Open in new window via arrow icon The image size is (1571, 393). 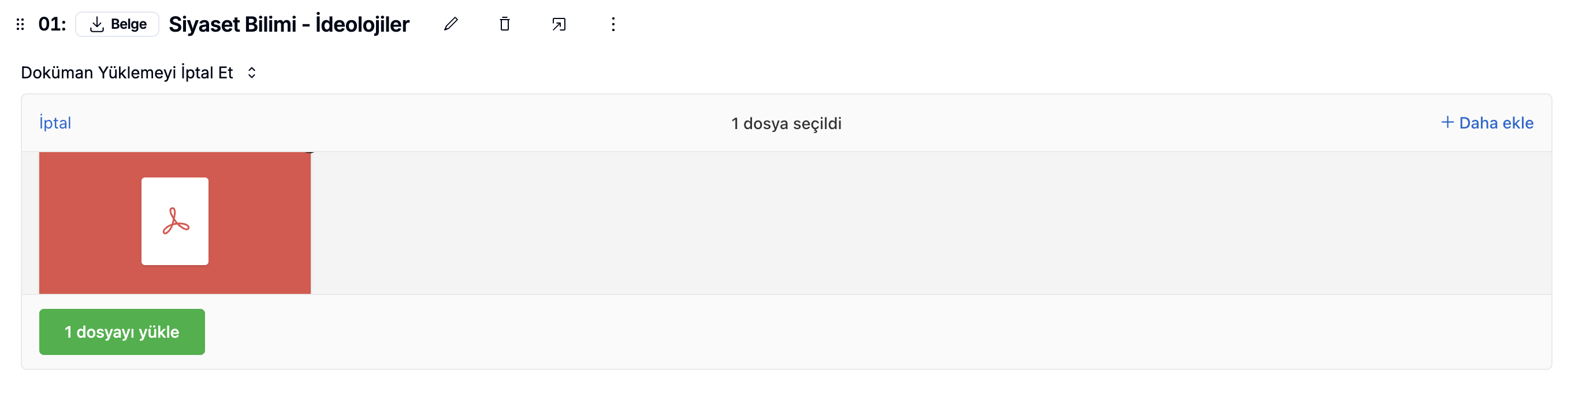pos(559,24)
